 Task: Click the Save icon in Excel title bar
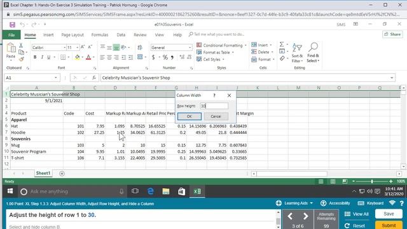coord(12,25)
